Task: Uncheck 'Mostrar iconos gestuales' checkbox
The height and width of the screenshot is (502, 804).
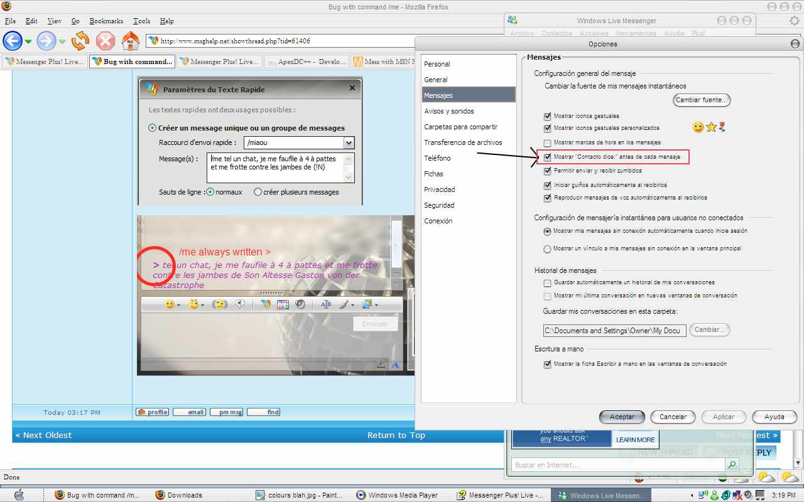Action: [x=548, y=116]
